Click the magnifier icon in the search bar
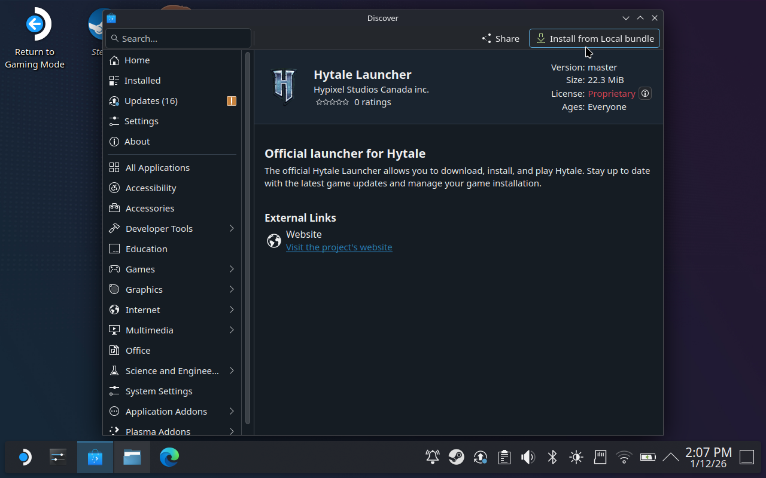This screenshot has width=766, height=478. pyautogui.click(x=115, y=38)
